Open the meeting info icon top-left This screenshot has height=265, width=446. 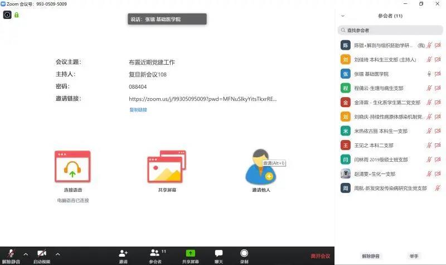7,15
